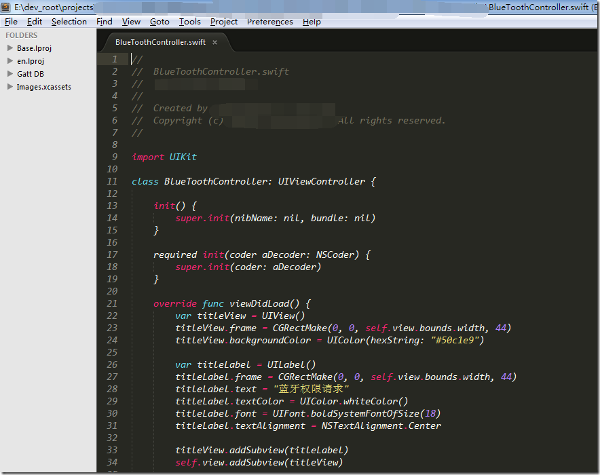The height and width of the screenshot is (475, 600).
Task: Click 'BlueToothController.swift' comment on line 2
Action: [221, 72]
